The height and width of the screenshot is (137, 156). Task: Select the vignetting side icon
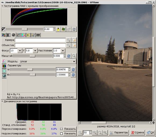(x=4, y=71)
